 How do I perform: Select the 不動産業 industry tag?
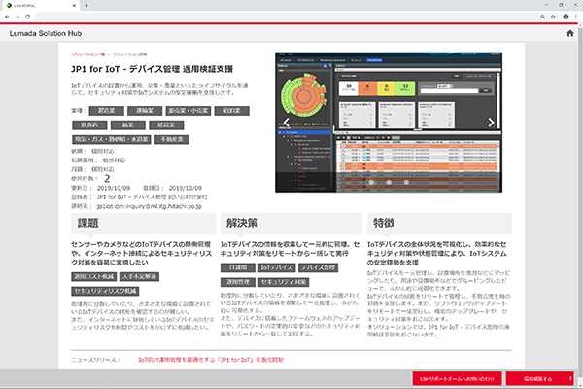172,140
